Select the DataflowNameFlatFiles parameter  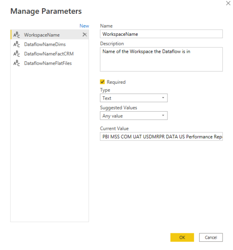point(50,63)
